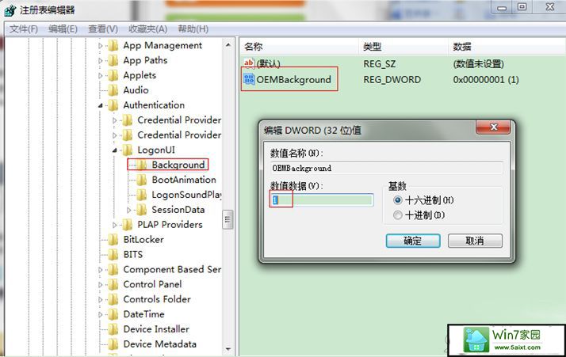Close the 编辑 DWORD dialog
Screen dimensions: 566x357
coord(493,127)
